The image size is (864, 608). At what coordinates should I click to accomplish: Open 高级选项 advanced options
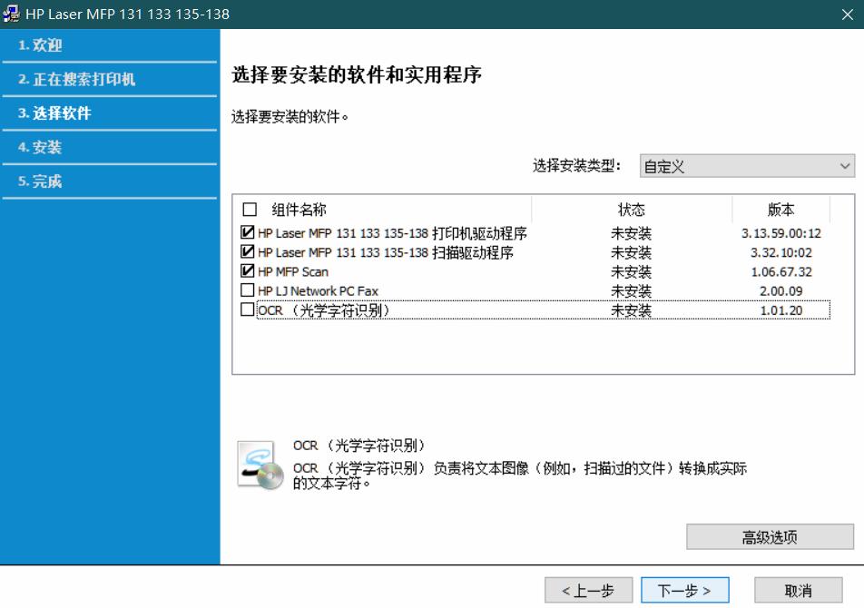tap(770, 536)
